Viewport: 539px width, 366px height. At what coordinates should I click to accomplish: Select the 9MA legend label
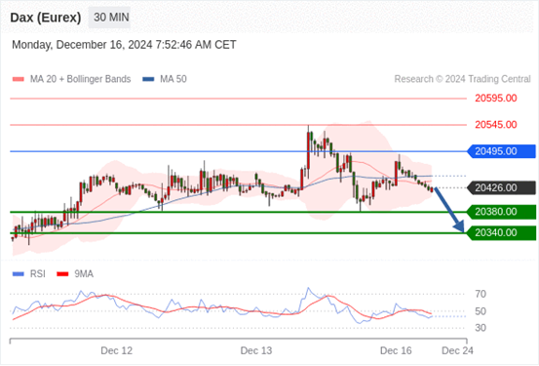pos(84,274)
